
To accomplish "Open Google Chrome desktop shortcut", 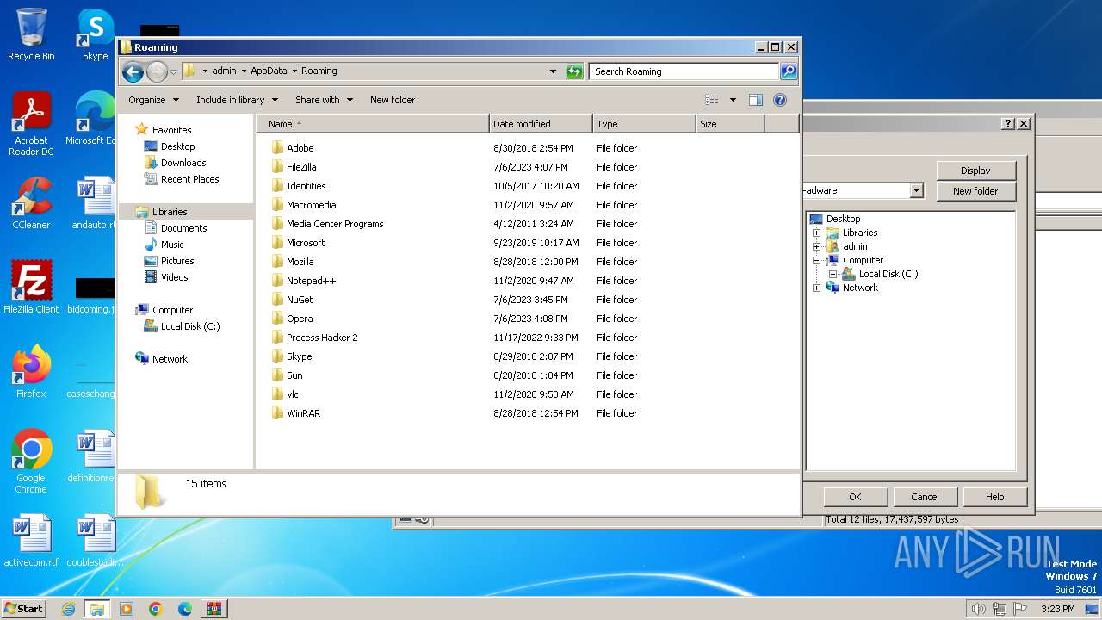I will (31, 462).
